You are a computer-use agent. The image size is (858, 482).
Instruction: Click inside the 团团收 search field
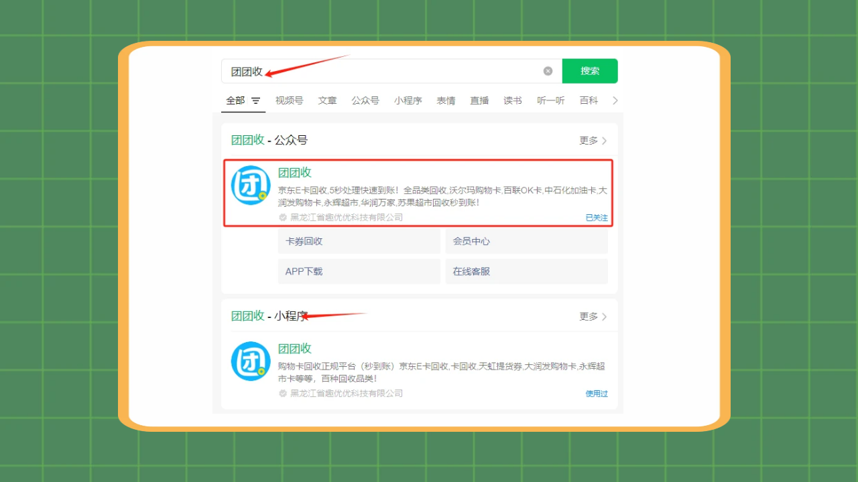[x=392, y=71]
